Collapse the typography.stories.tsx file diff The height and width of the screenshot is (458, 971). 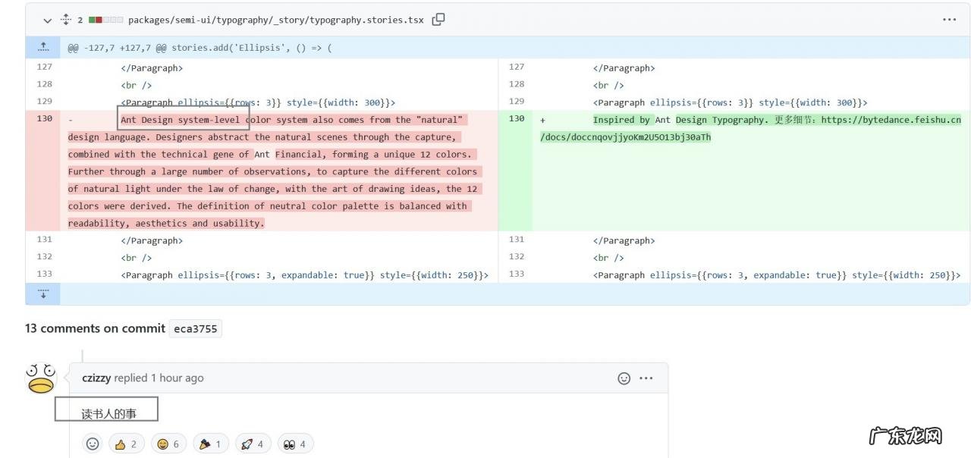(48, 20)
